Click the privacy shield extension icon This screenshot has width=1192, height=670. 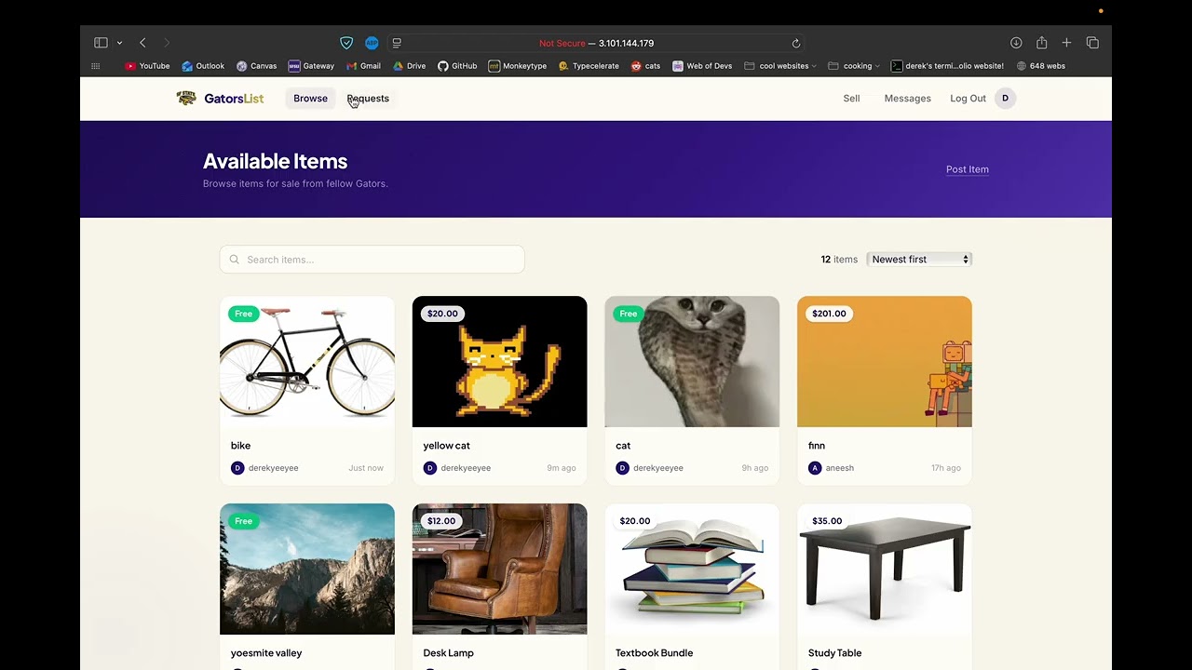346,43
